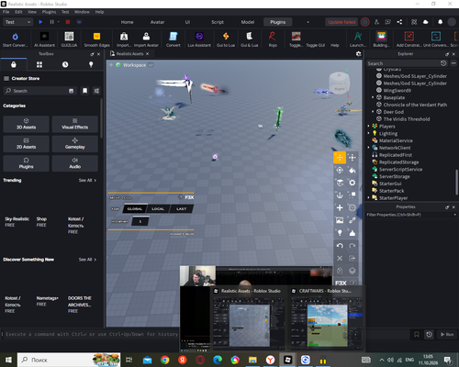Open the Convert plugin
459x367 pixels.
tap(174, 37)
